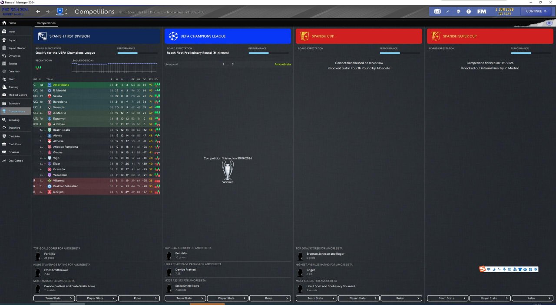This screenshot has width=556, height=305.
Task: Click Fer Niño in First Division top goalscorer
Action: tap(50, 254)
